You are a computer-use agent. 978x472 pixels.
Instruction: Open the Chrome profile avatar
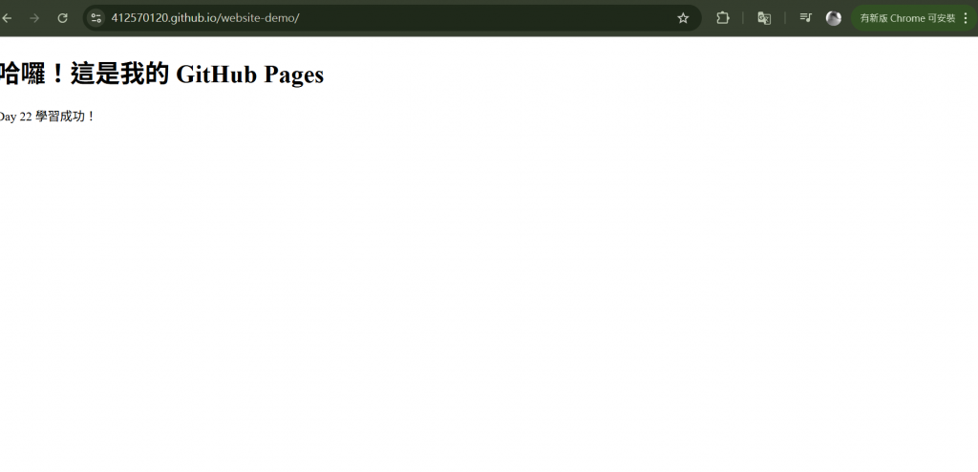tap(833, 18)
